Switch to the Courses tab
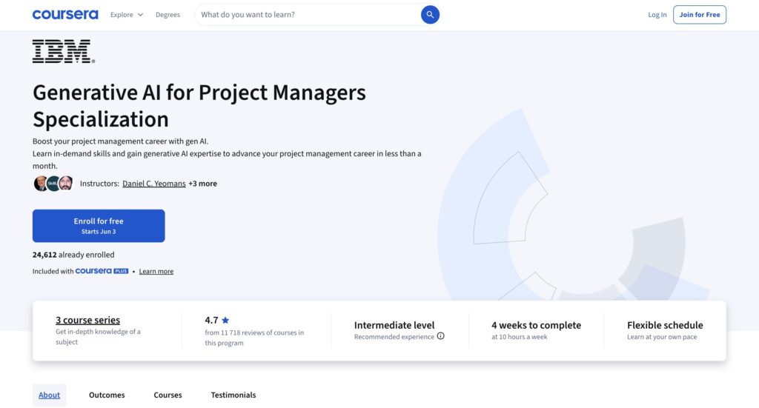This screenshot has width=759, height=408. [x=168, y=395]
